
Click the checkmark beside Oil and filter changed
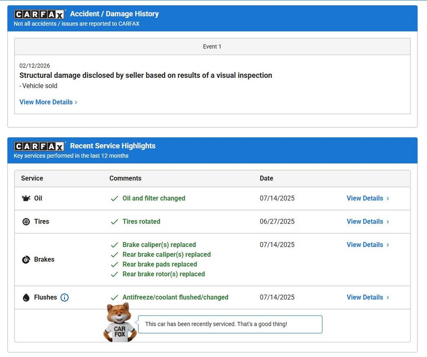click(114, 198)
